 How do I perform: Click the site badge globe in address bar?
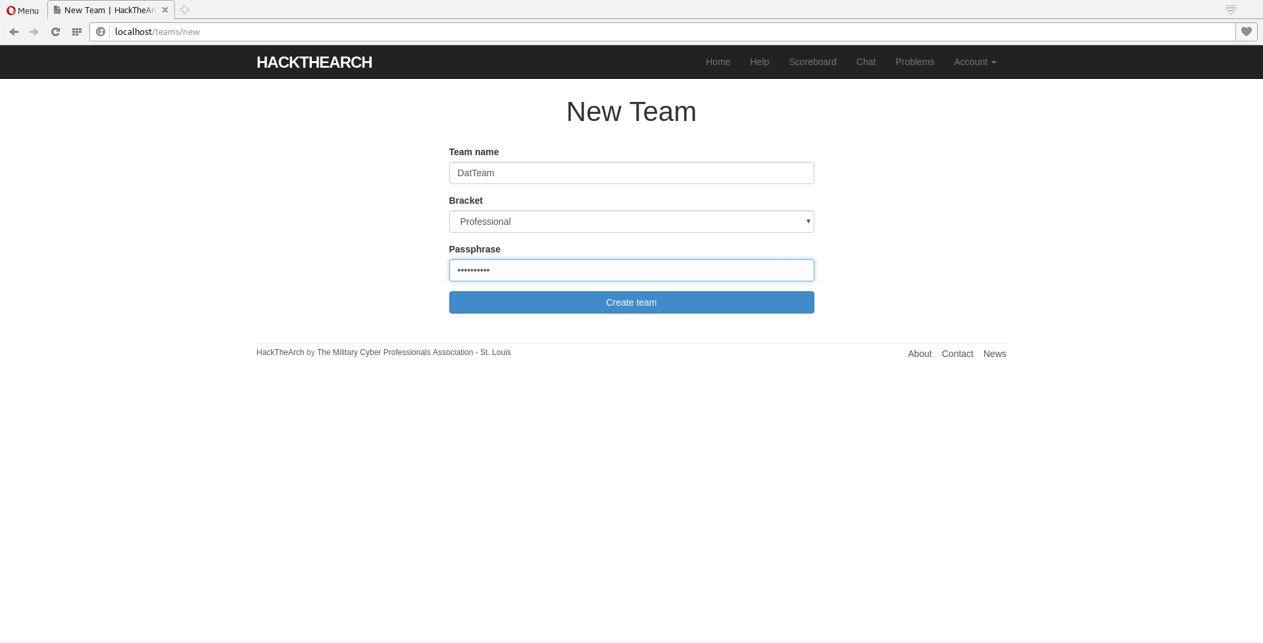coord(101,31)
